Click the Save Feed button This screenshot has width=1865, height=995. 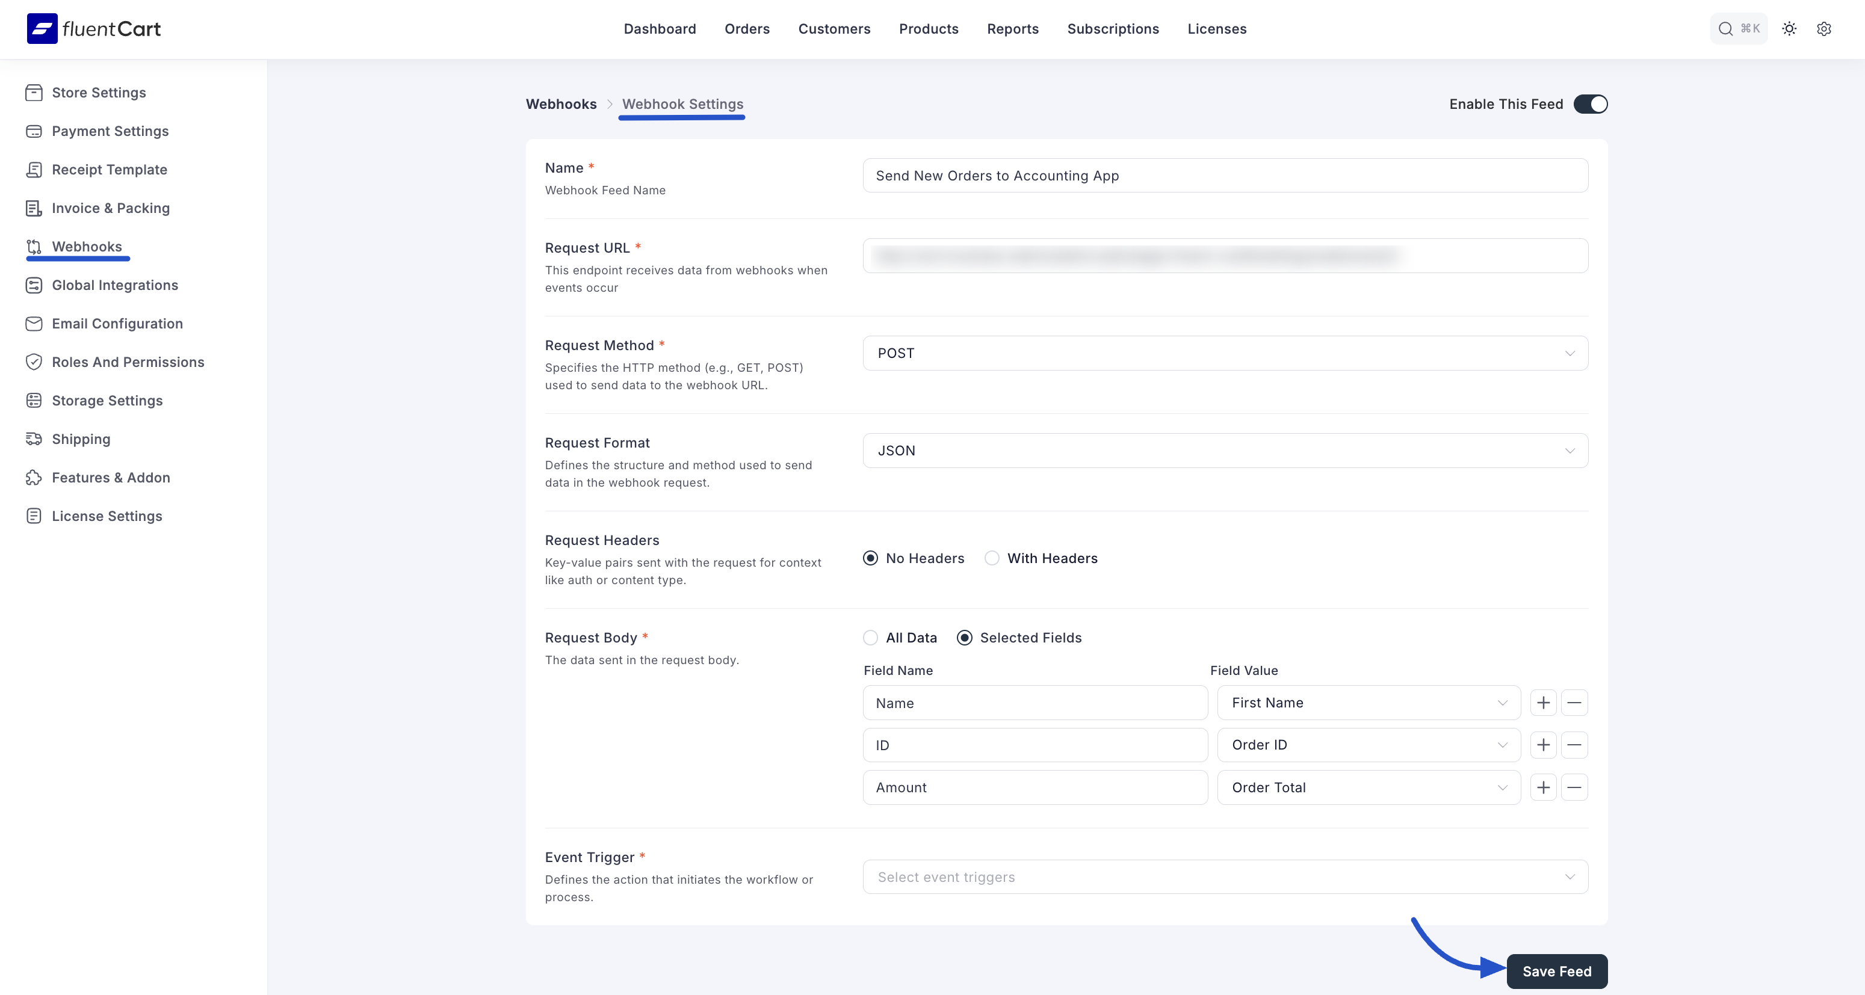point(1557,971)
